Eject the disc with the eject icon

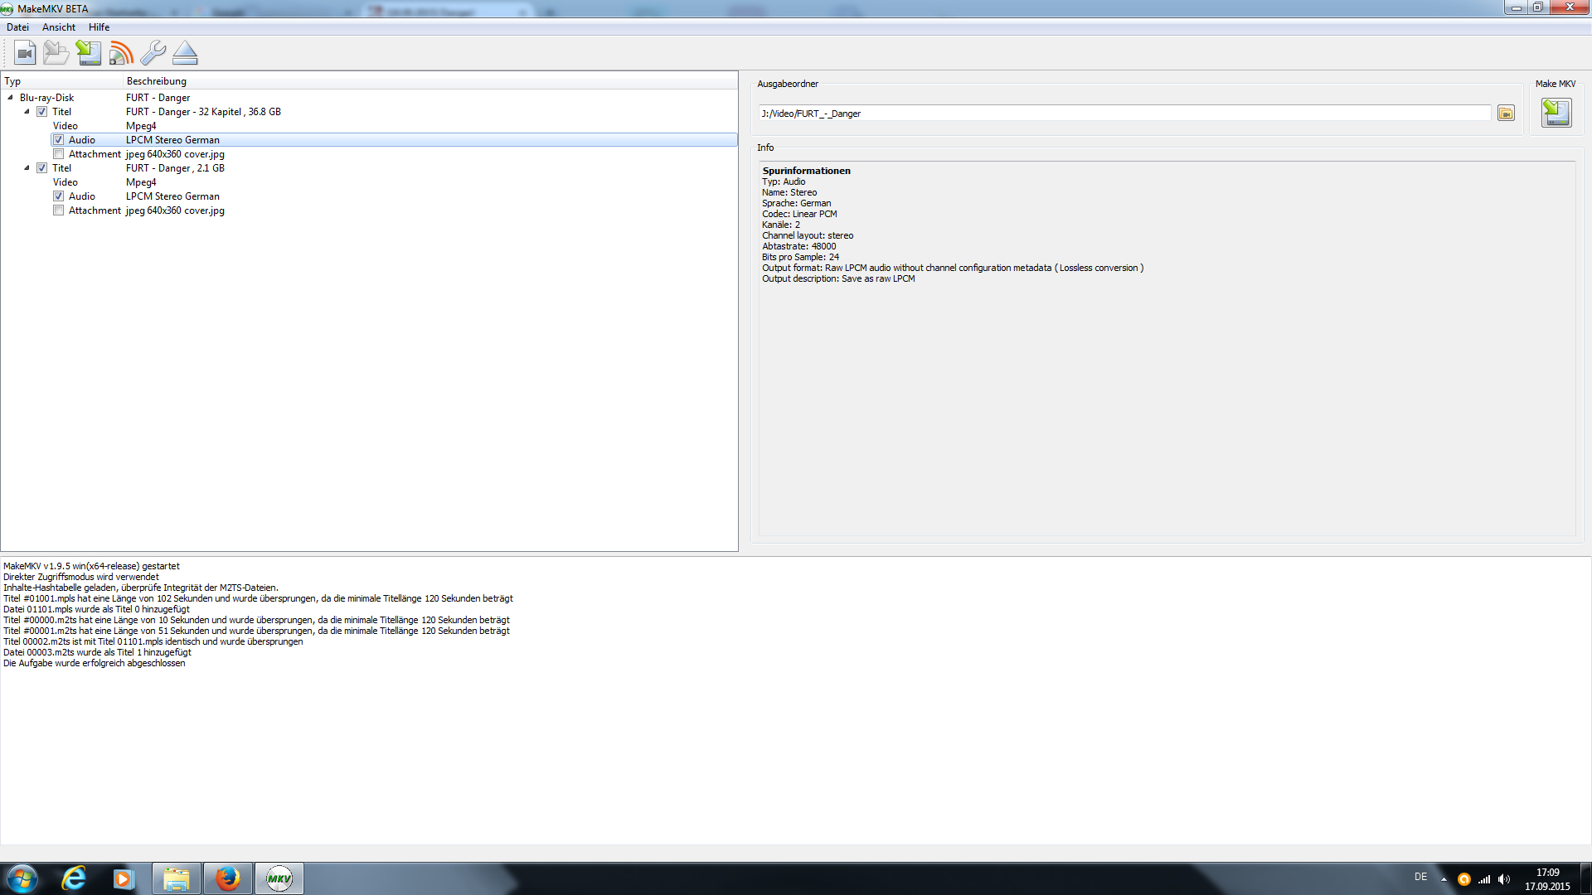tap(185, 53)
